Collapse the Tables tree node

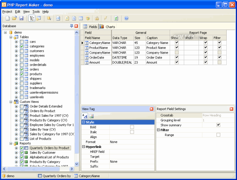[x=11, y=37]
